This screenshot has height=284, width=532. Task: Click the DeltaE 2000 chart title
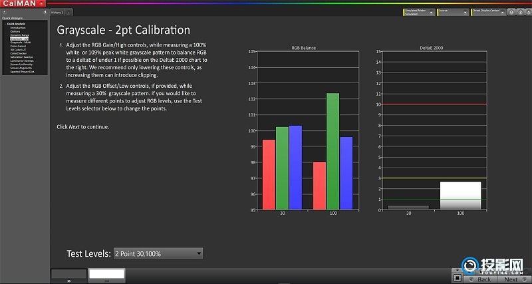(431, 48)
